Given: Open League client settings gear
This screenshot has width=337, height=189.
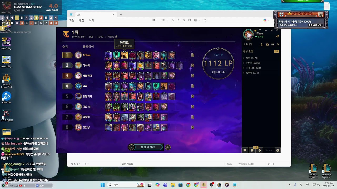Looking at the screenshot, I should pos(271,30).
